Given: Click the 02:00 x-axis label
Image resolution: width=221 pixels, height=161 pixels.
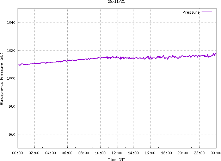Looking at the screenshot, I should [34, 153].
